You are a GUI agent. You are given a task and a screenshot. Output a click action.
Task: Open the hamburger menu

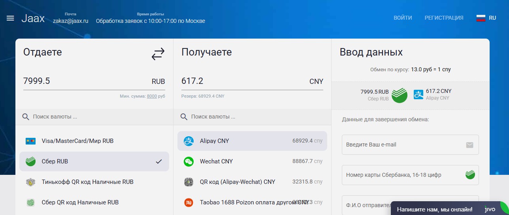tap(11, 19)
